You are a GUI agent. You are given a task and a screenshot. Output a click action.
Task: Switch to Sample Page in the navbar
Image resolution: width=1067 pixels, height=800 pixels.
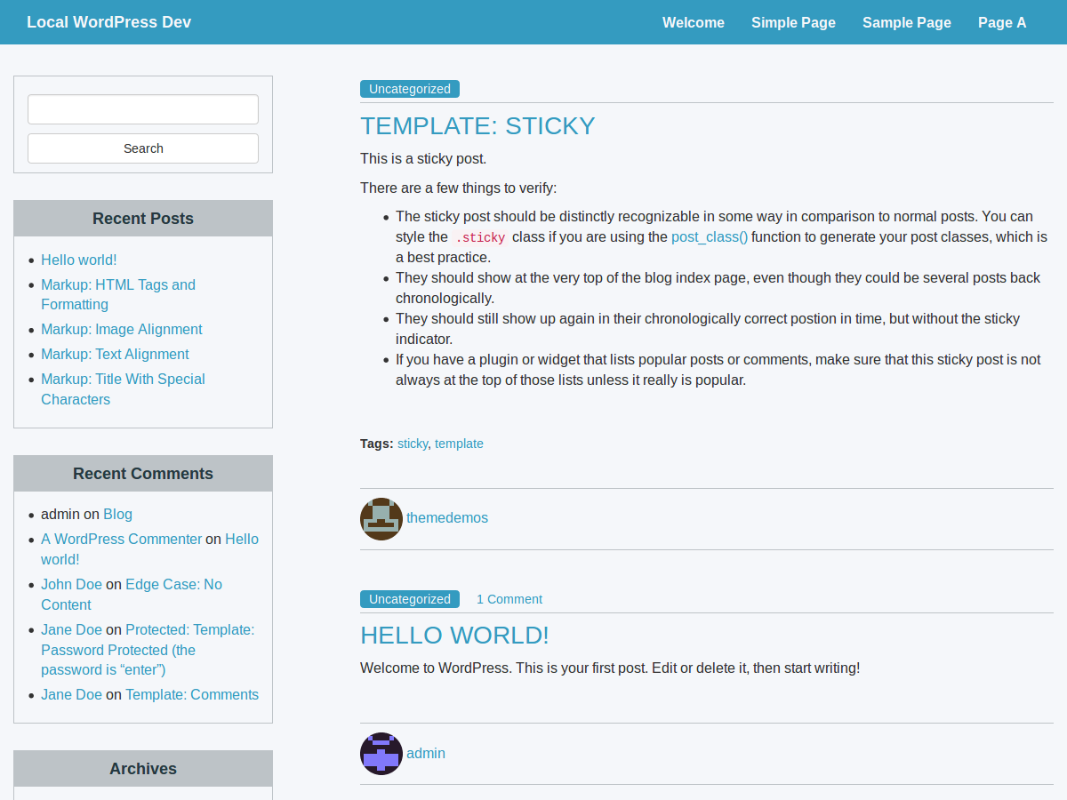tap(906, 22)
